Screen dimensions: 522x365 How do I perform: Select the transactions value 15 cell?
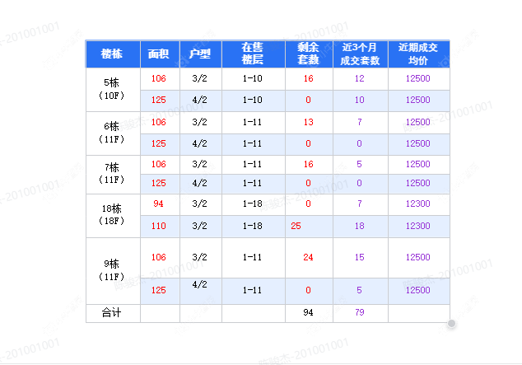(x=360, y=258)
